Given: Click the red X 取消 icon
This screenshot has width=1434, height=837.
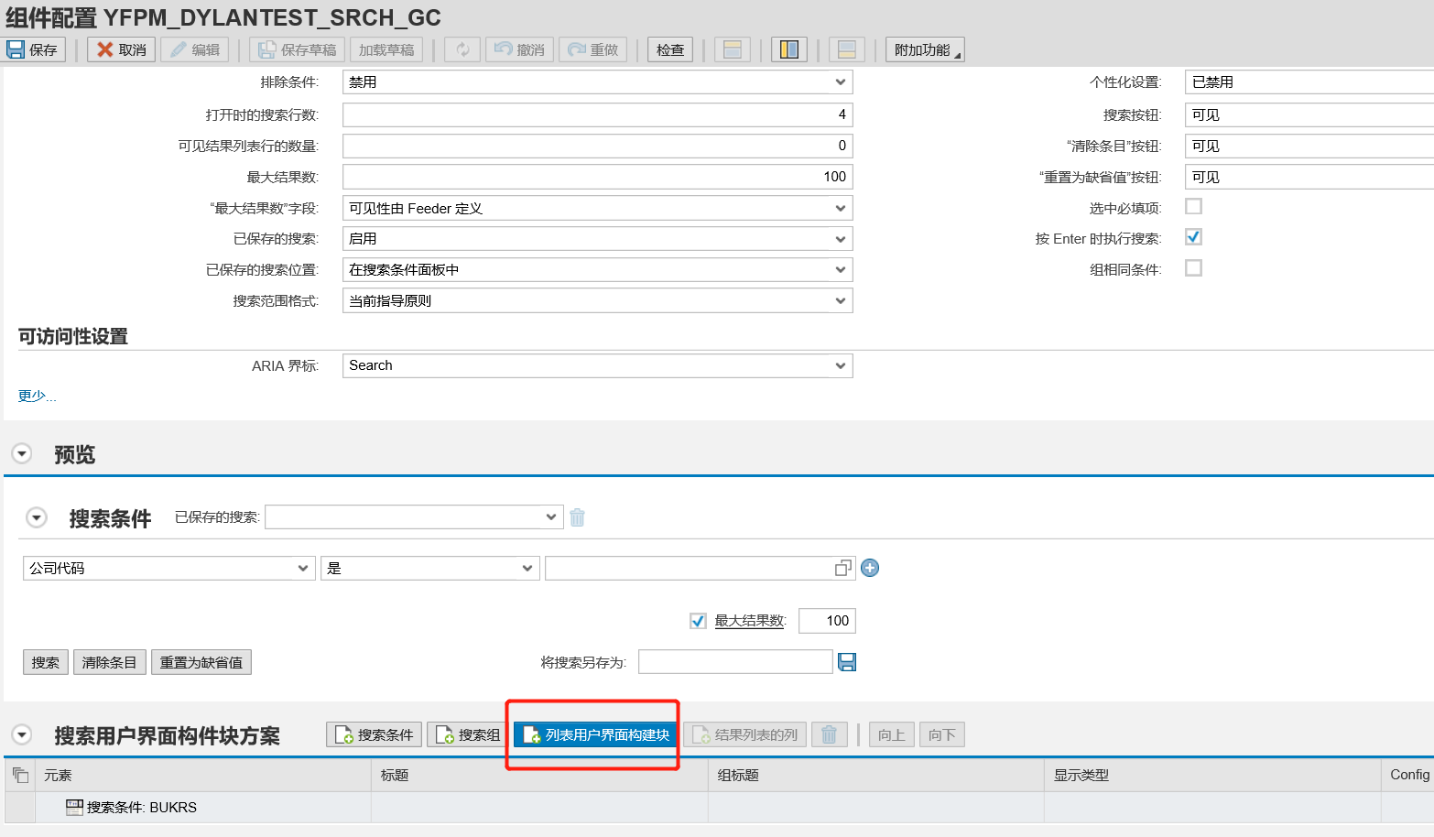Looking at the screenshot, I should pyautogui.click(x=103, y=49).
